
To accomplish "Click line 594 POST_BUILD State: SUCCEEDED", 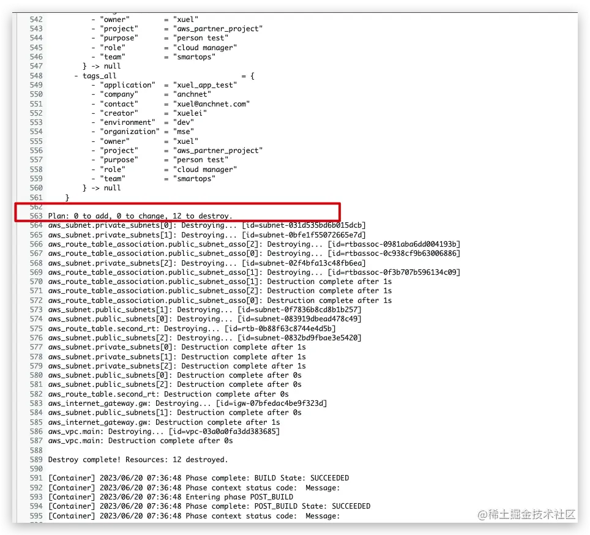I will 209,506.
